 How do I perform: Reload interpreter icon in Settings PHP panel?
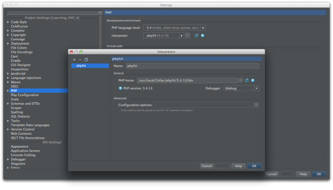click(x=196, y=36)
